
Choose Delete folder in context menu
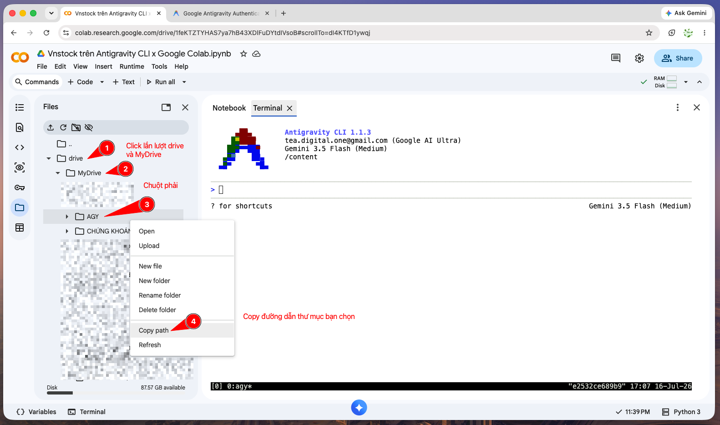[x=183, y=310]
